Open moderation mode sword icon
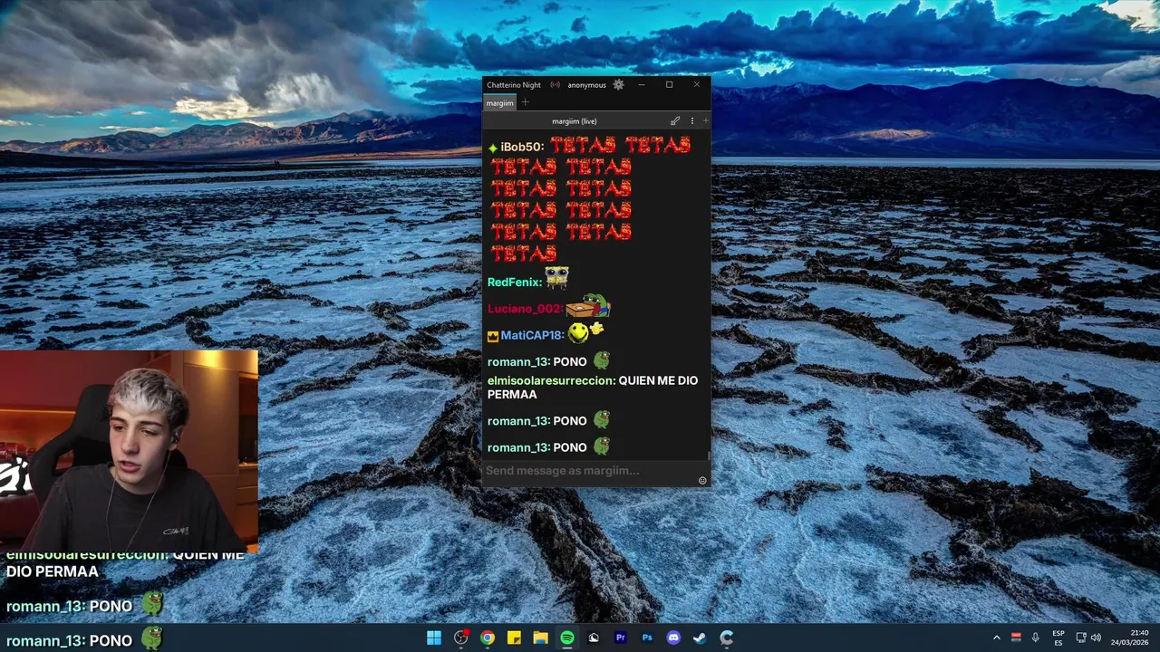 [675, 120]
